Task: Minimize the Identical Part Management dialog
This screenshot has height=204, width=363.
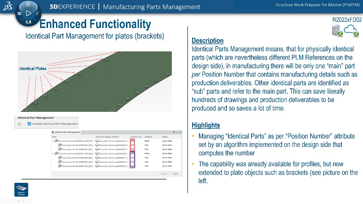Action: coord(177,132)
